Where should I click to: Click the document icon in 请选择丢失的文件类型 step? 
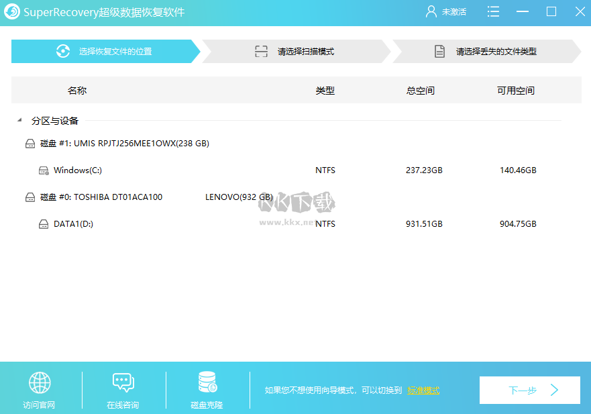click(x=440, y=51)
